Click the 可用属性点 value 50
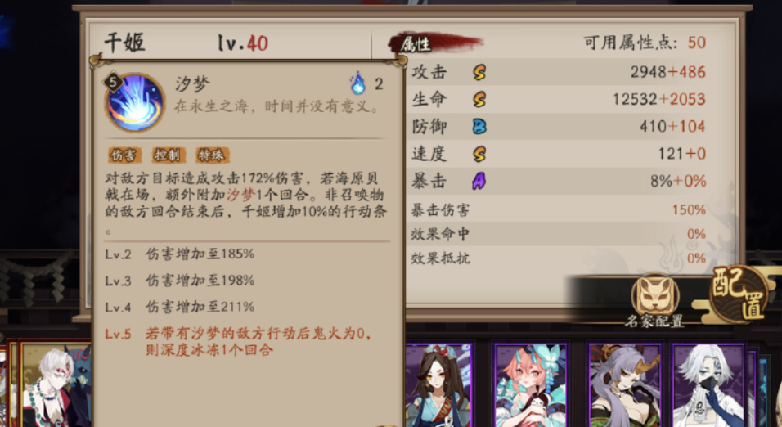The image size is (782, 427). 697,43
